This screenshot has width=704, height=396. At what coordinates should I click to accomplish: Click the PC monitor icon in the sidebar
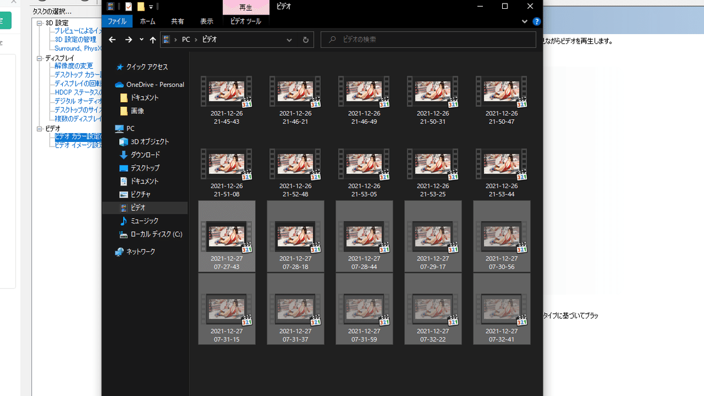120,128
